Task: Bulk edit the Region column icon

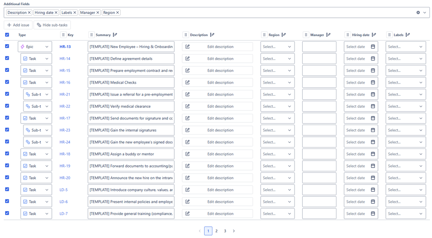Action: point(284,35)
